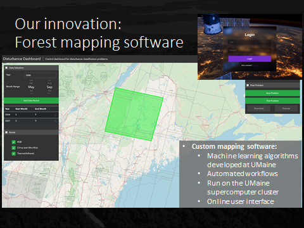304x228 pixels.
Task: Select May in the start month picker
Action: [x=31, y=87]
